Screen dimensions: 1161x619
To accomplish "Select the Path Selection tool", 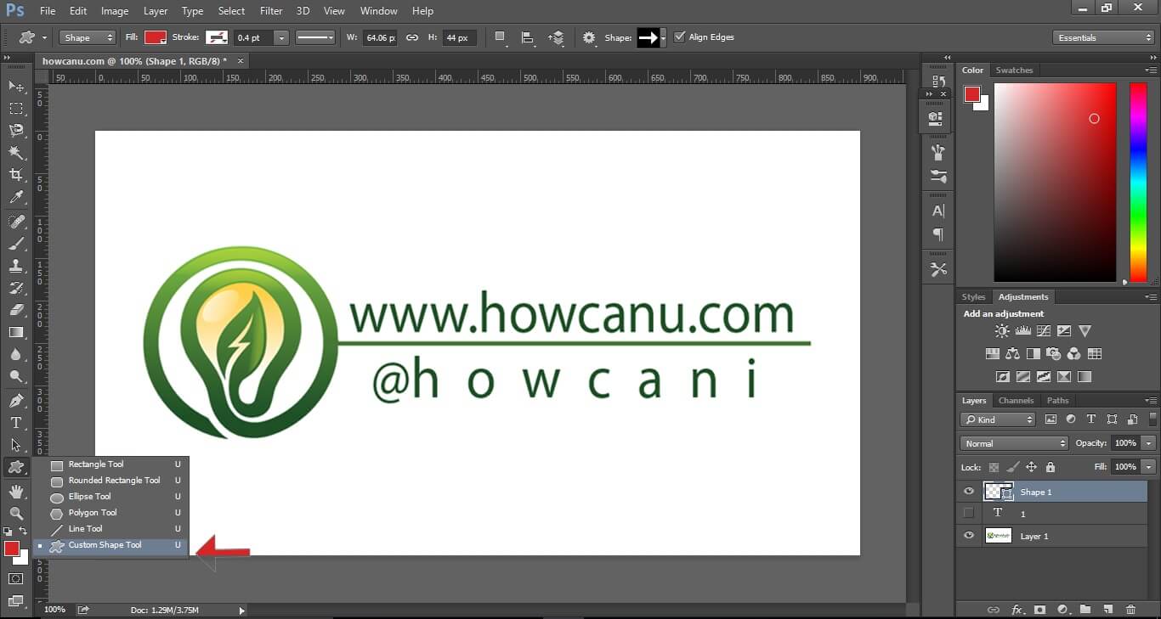I will click(16, 445).
